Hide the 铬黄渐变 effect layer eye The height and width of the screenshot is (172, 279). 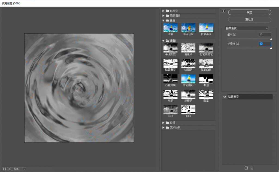[225, 96]
